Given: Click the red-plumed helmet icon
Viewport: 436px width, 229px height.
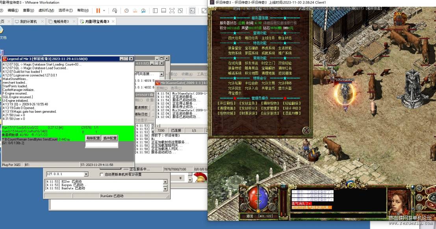Looking at the screenshot, I should (200, 177).
